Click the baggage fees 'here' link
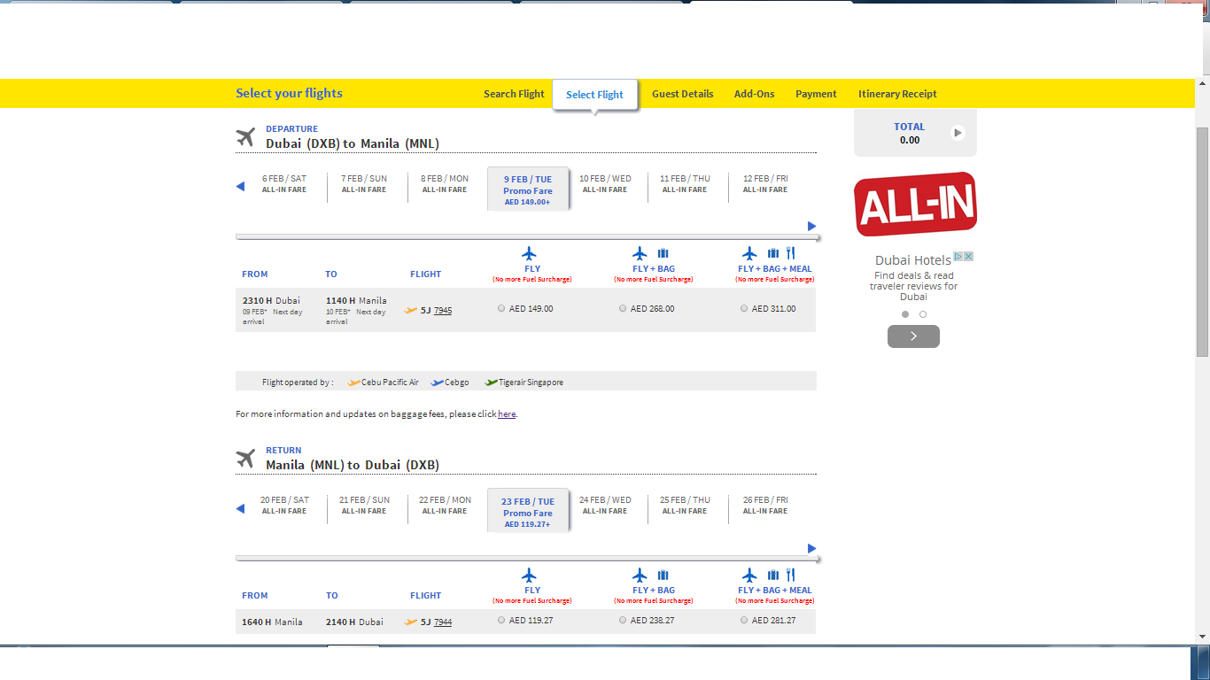Screen dimensions: 1210x680 point(507,413)
